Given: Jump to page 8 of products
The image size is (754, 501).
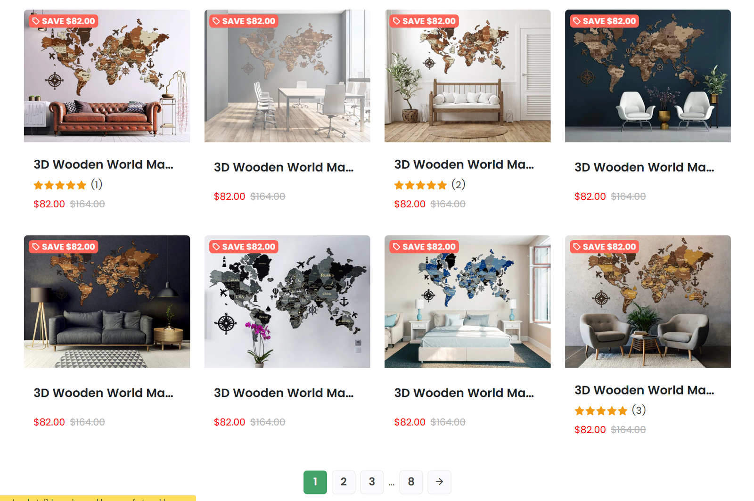Looking at the screenshot, I should tap(411, 482).
